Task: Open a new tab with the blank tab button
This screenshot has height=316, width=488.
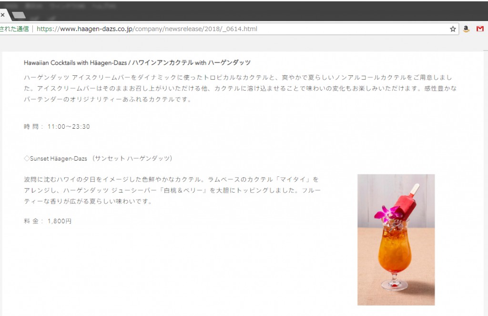Action: click(x=19, y=15)
